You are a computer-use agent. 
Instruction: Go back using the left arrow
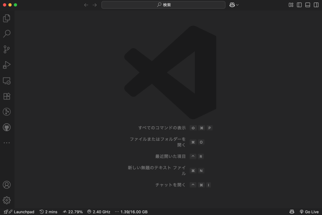pyautogui.click(x=86, y=5)
